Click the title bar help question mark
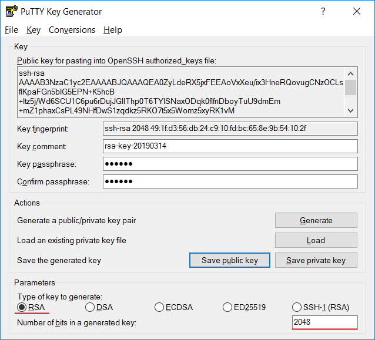375x340 pixels. point(323,12)
